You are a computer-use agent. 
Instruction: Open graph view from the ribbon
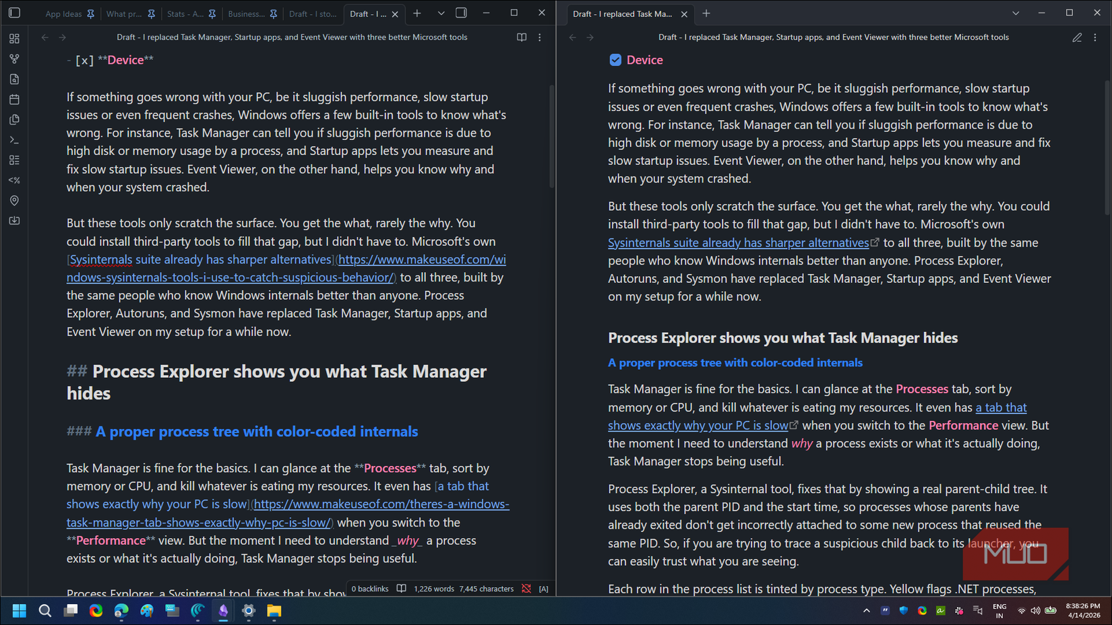pos(14,59)
